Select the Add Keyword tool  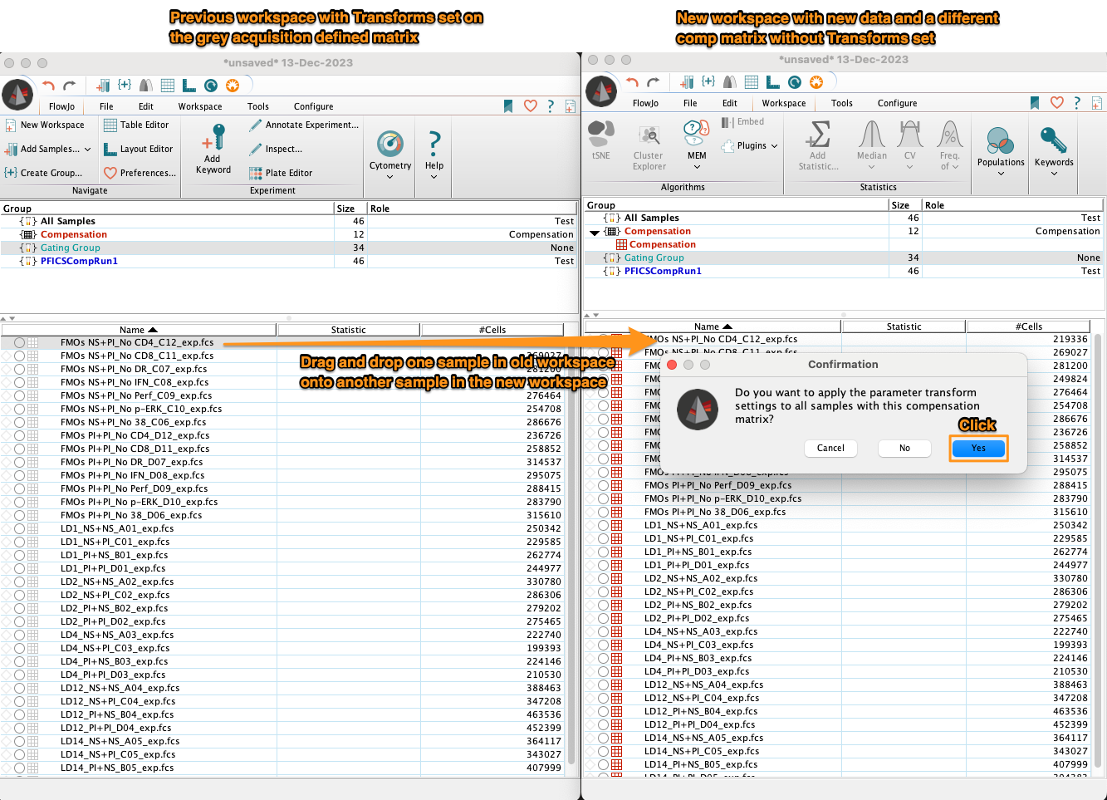[x=213, y=150]
